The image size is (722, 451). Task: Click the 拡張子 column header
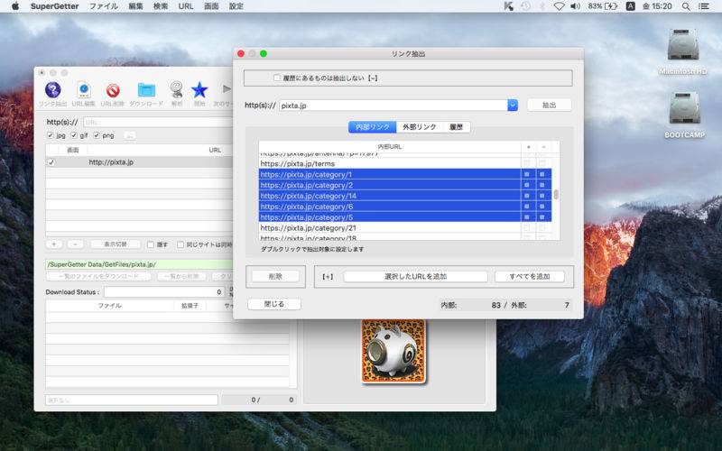(x=190, y=306)
